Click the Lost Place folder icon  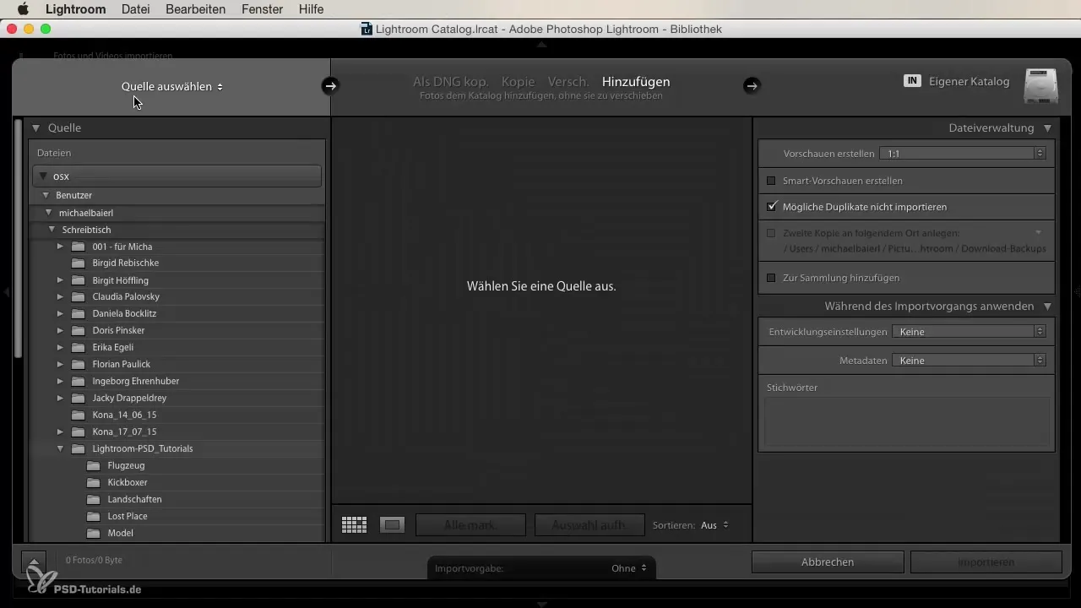coord(93,516)
